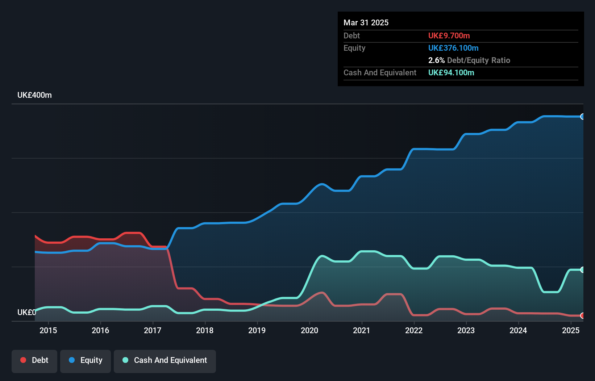Click the UK£9.700m debt value

point(449,35)
